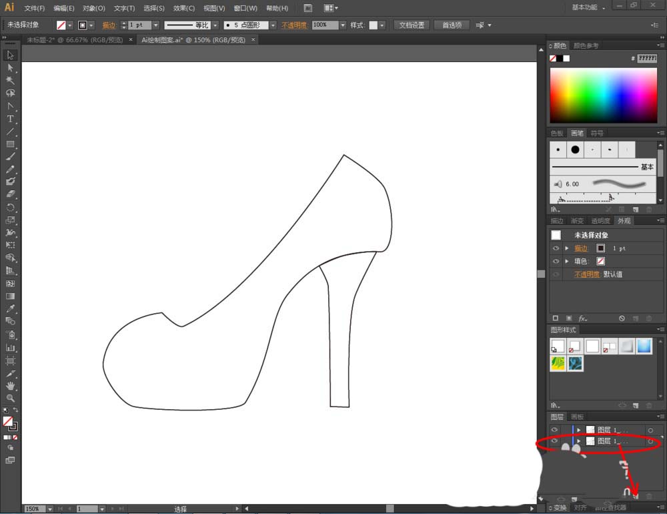Pick the Magic Wand tool
This screenshot has width=667, height=514.
point(10,81)
